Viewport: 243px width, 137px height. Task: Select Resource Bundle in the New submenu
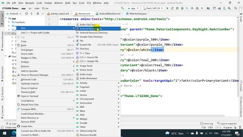point(98,135)
